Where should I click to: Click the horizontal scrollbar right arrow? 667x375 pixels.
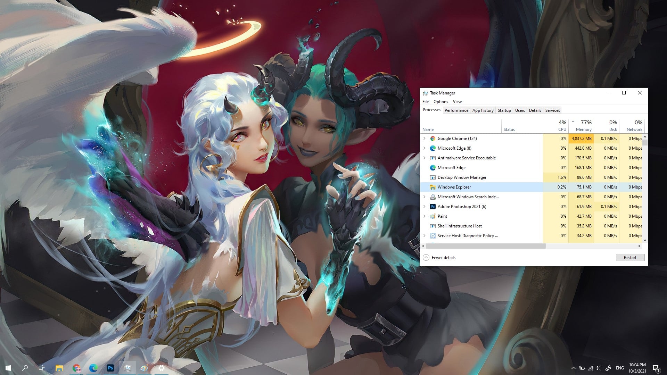[639, 246]
